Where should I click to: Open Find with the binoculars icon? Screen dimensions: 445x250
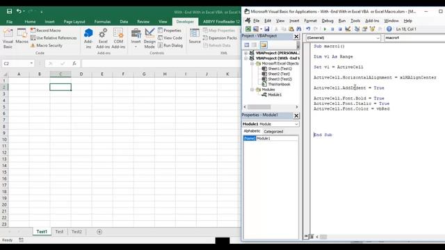(299, 29)
